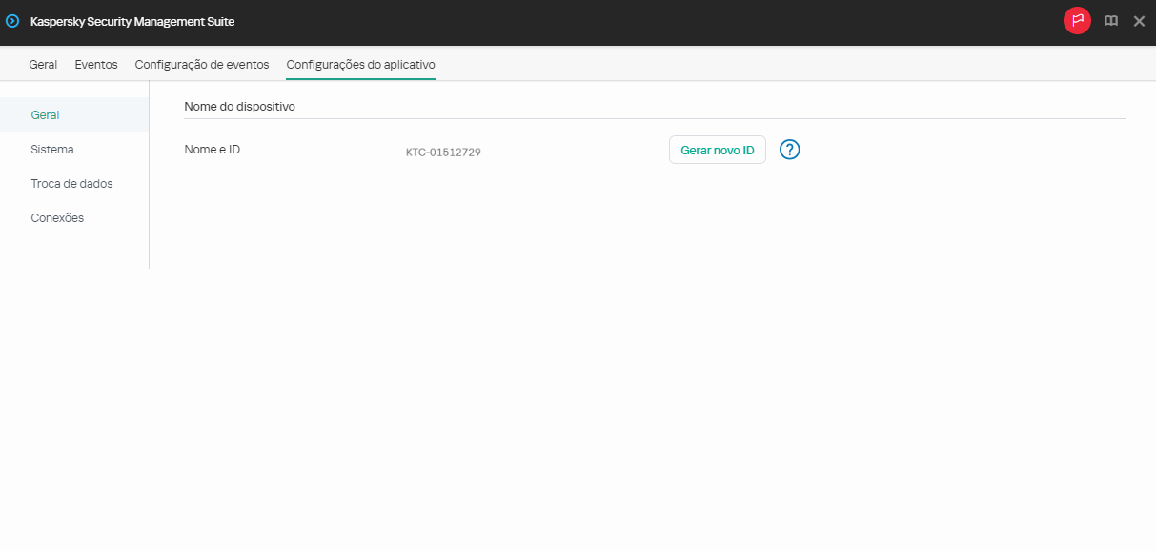Select the Configurações do aplicativo tab
Viewport: 1156px width, 551px height.
[x=360, y=64]
